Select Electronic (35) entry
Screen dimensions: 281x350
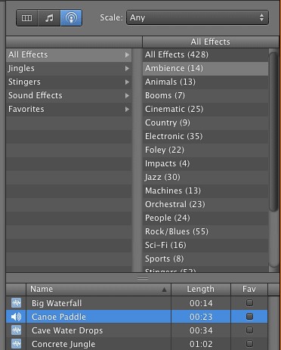[x=205, y=136]
